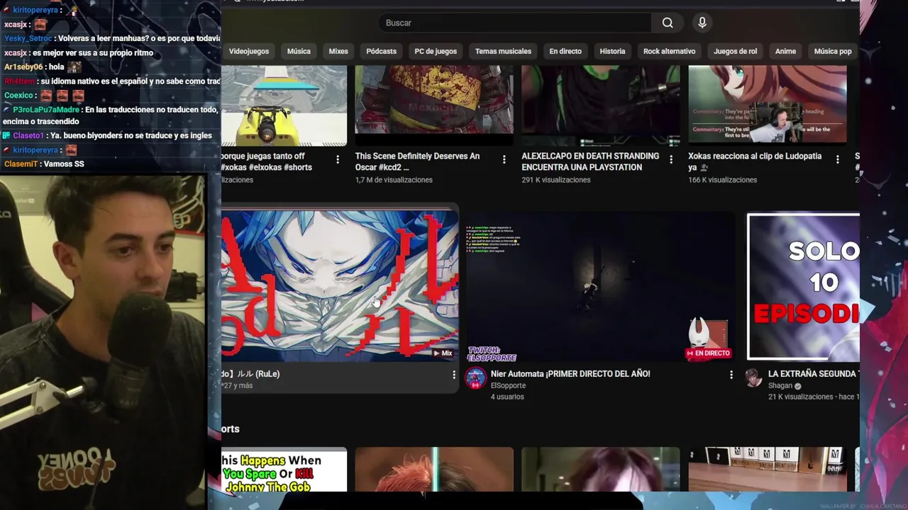Click the EN DIRECTO live badge
Screen dimensions: 908x510
coord(708,353)
